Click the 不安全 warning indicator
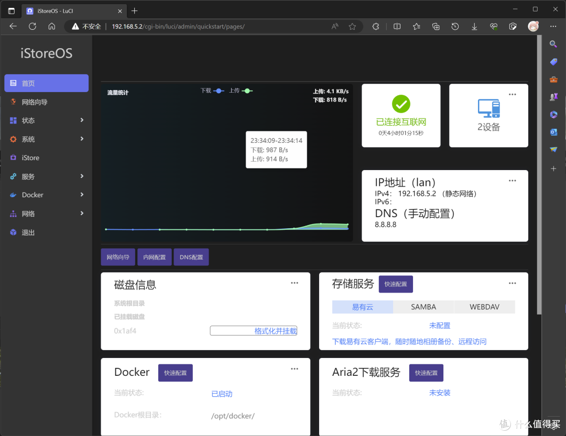Image resolution: width=566 pixels, height=436 pixels. click(86, 26)
